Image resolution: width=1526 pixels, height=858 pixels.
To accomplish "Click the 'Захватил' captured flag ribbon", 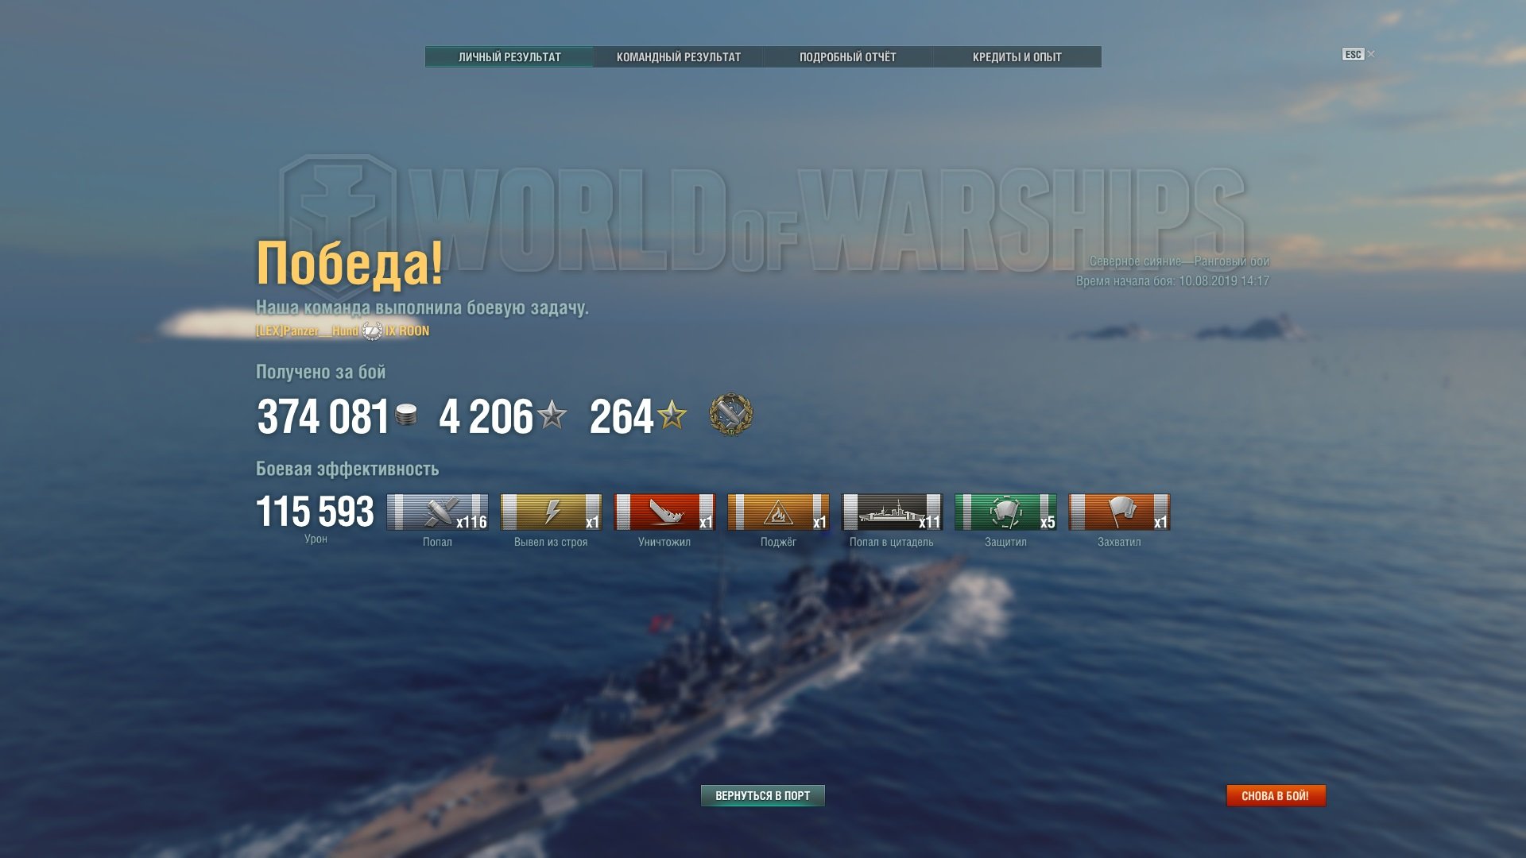I will point(1119,512).
